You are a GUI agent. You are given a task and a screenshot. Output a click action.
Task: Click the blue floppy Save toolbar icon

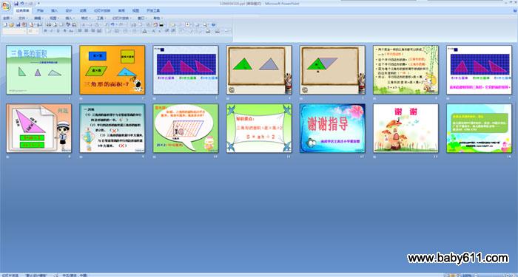pos(18,24)
